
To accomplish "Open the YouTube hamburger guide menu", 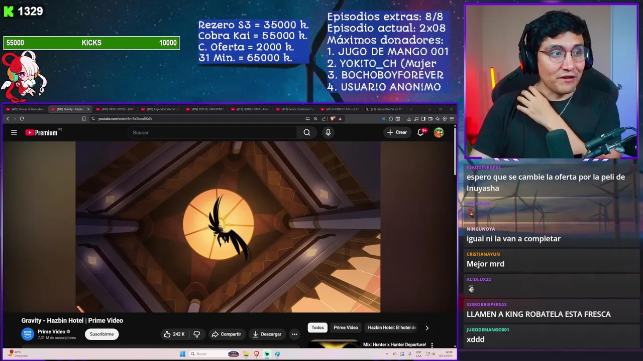I will (14, 132).
